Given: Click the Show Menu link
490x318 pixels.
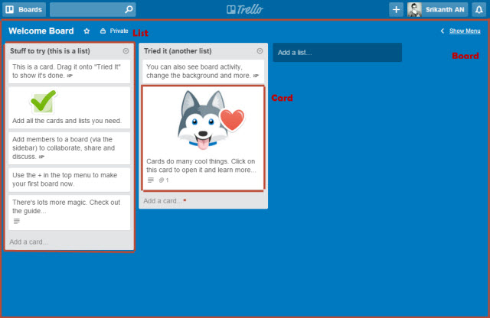Looking at the screenshot, I should pyautogui.click(x=465, y=31).
